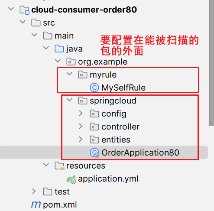Select the org.example package

(x=103, y=62)
